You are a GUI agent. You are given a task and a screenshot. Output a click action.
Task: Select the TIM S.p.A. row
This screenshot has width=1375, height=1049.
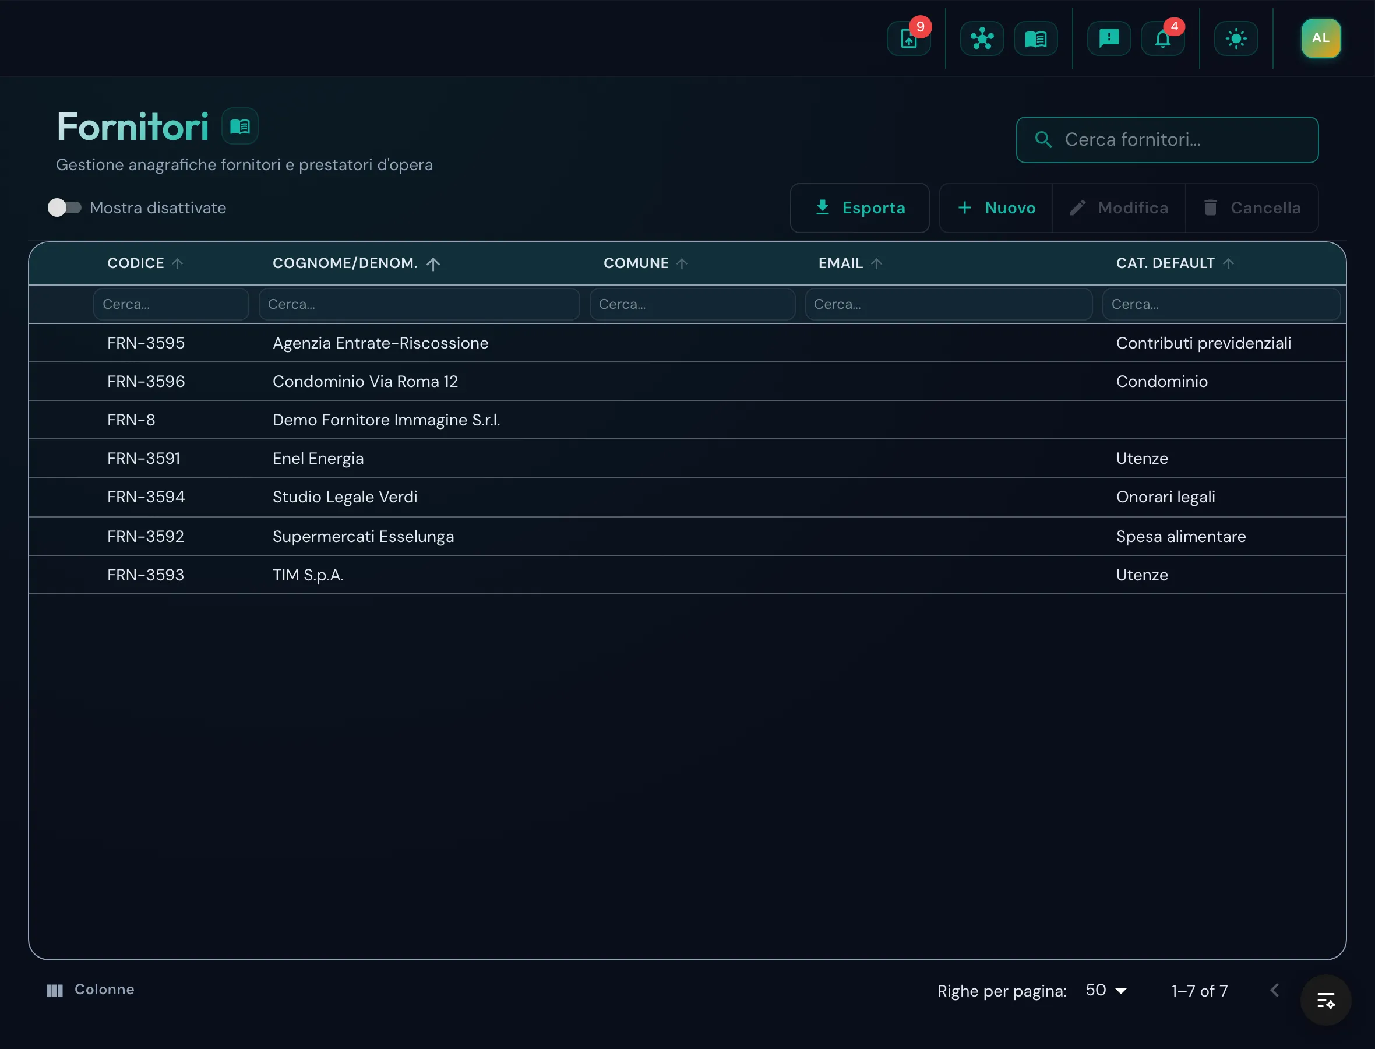[x=687, y=575]
